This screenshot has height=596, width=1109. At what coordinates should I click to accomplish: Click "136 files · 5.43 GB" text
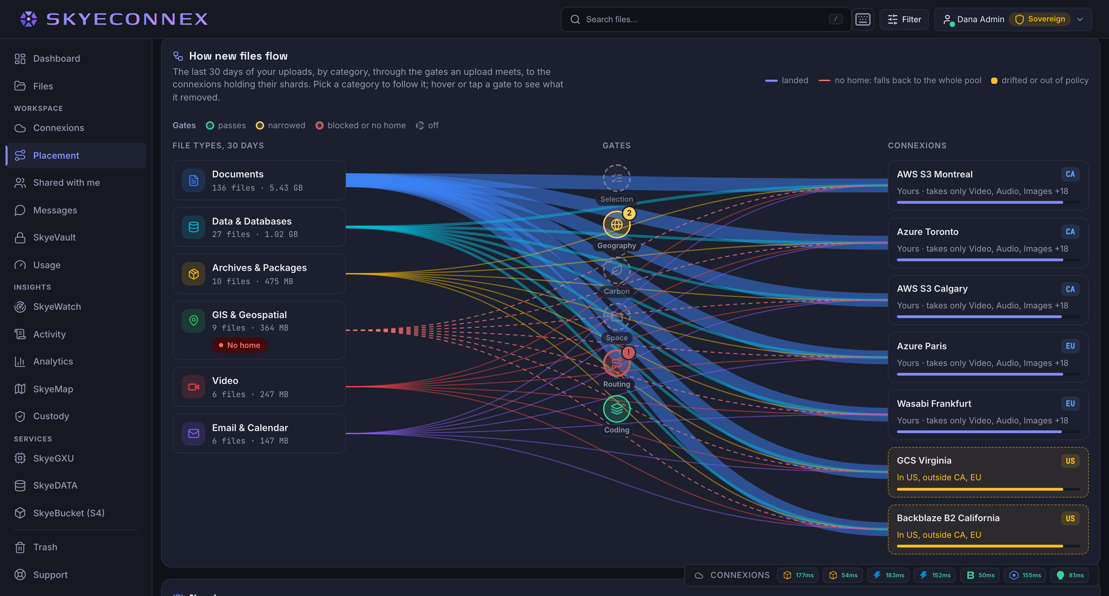[x=257, y=188]
